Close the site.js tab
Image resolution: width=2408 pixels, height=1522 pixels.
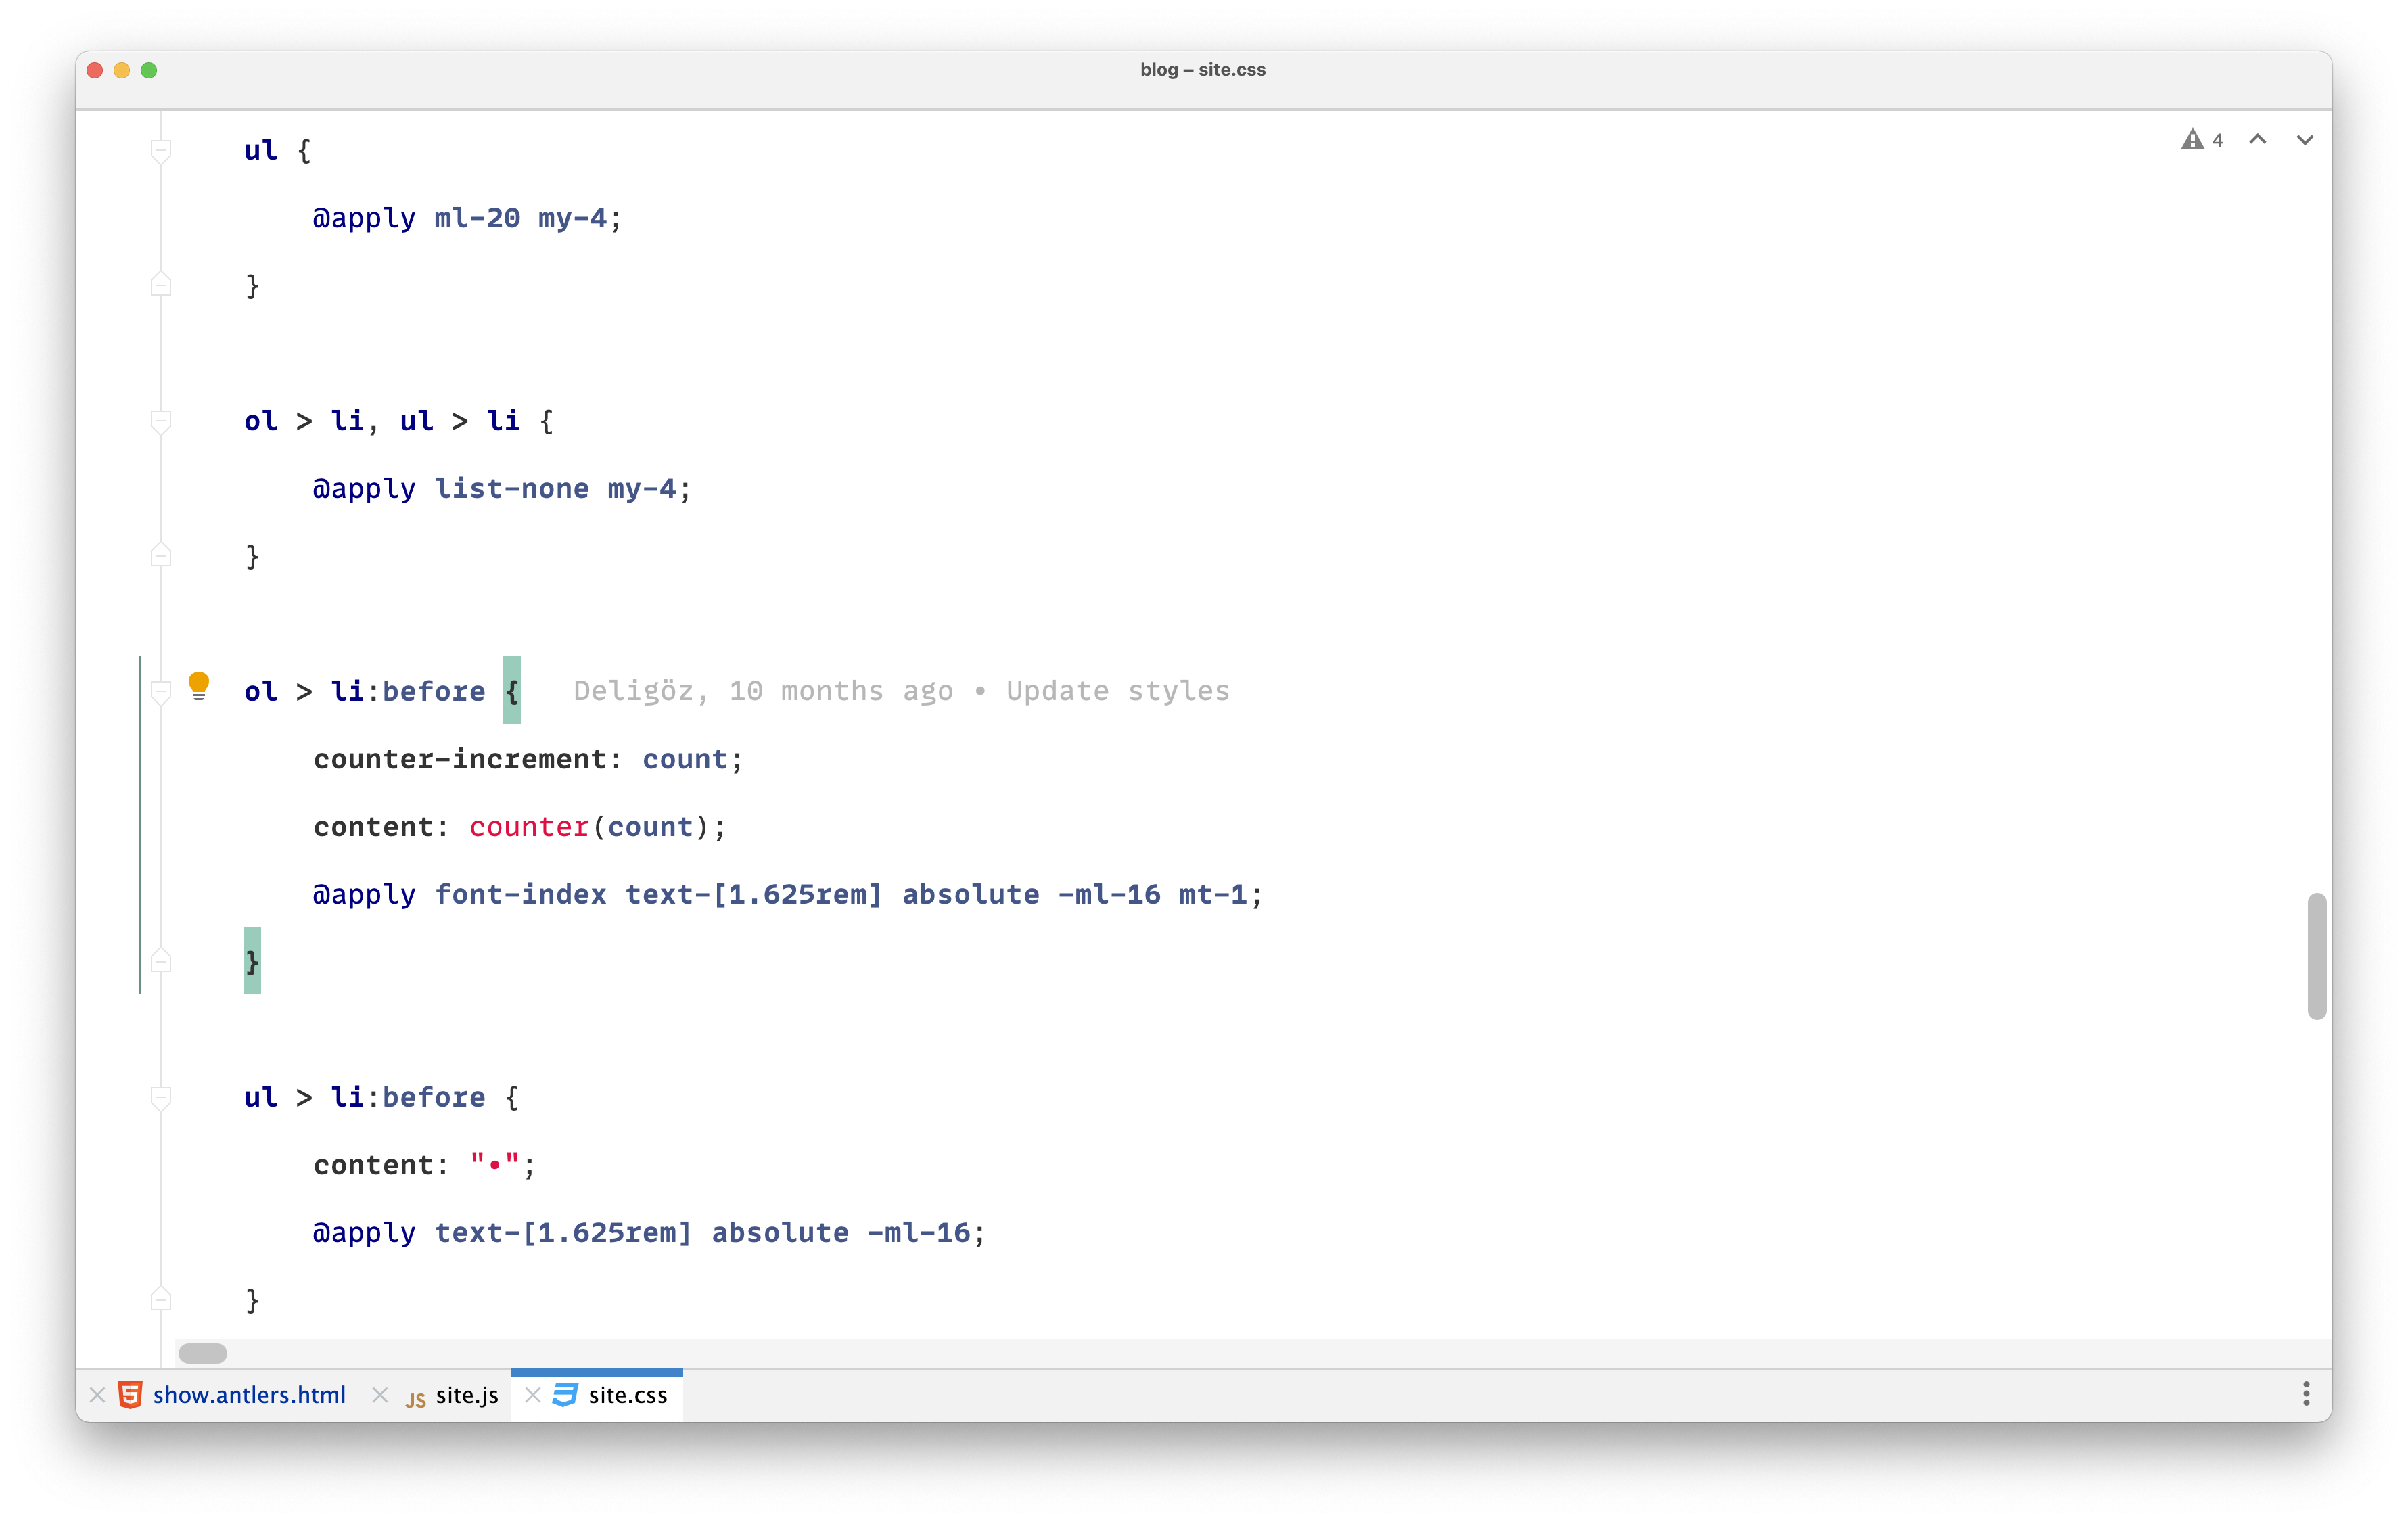(x=380, y=1395)
